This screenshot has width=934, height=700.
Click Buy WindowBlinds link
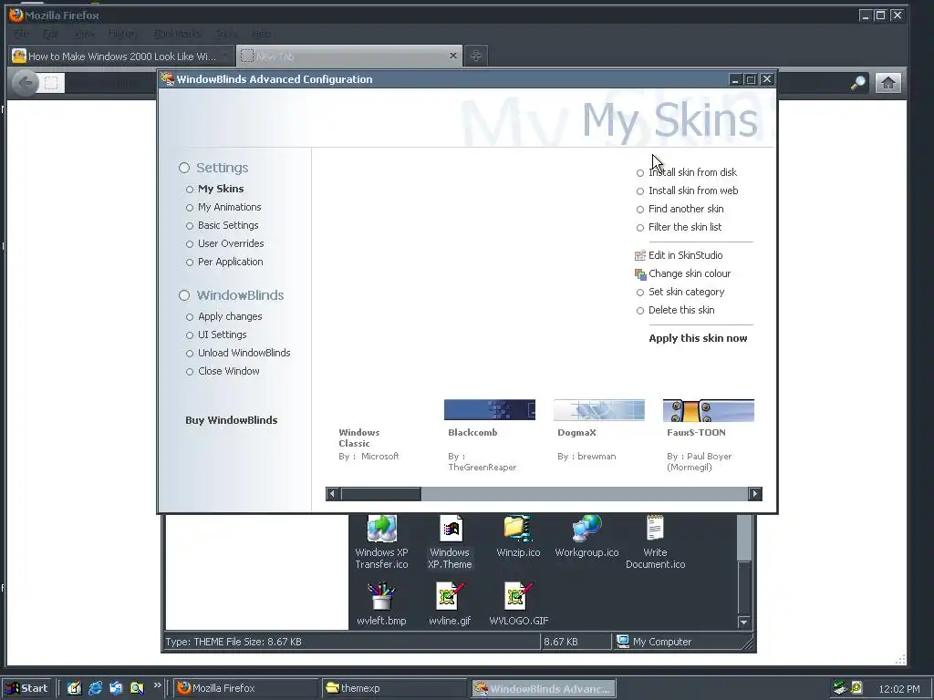[x=231, y=420]
